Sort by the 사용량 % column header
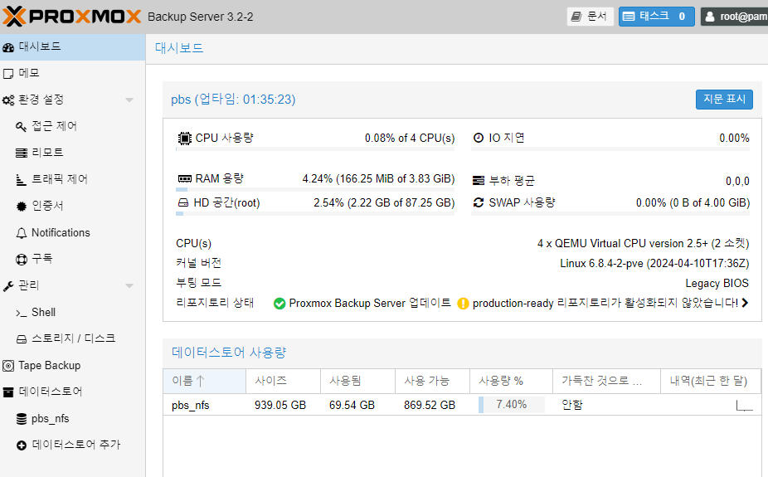This screenshot has height=477, width=768. (512, 381)
